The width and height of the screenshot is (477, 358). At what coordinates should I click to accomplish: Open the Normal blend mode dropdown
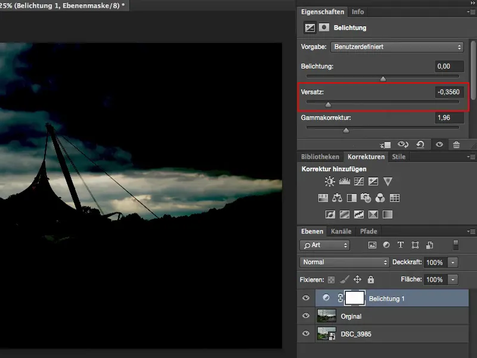click(345, 262)
